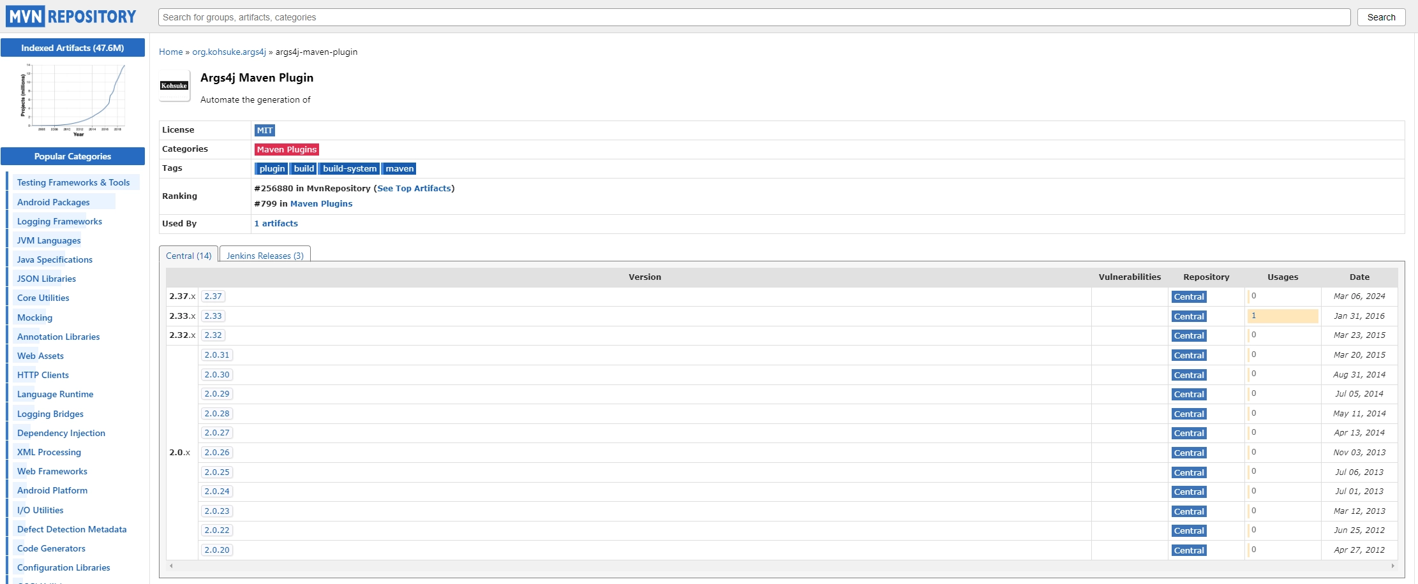This screenshot has height=584, width=1418.
Task: Open version 2.0.26 release page
Action: tap(217, 452)
